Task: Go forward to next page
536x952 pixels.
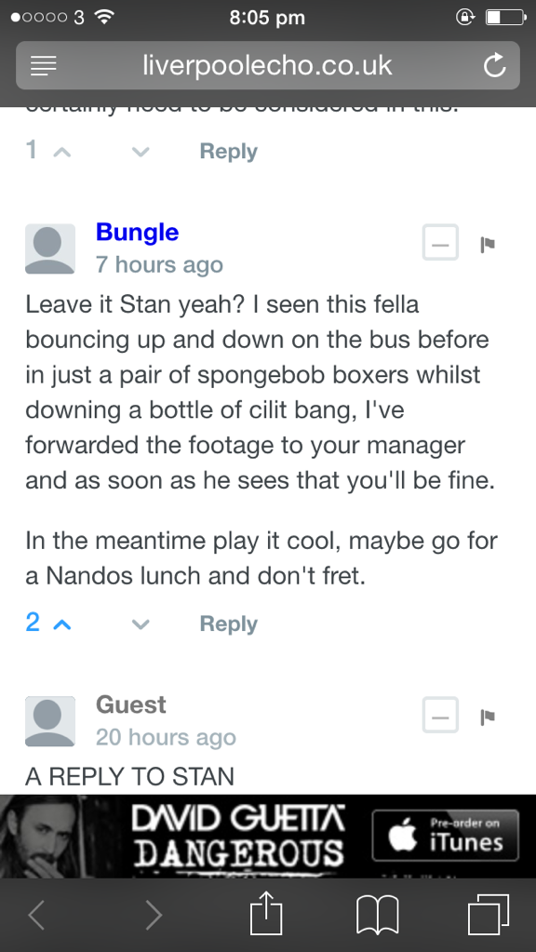Action: pyautogui.click(x=154, y=915)
